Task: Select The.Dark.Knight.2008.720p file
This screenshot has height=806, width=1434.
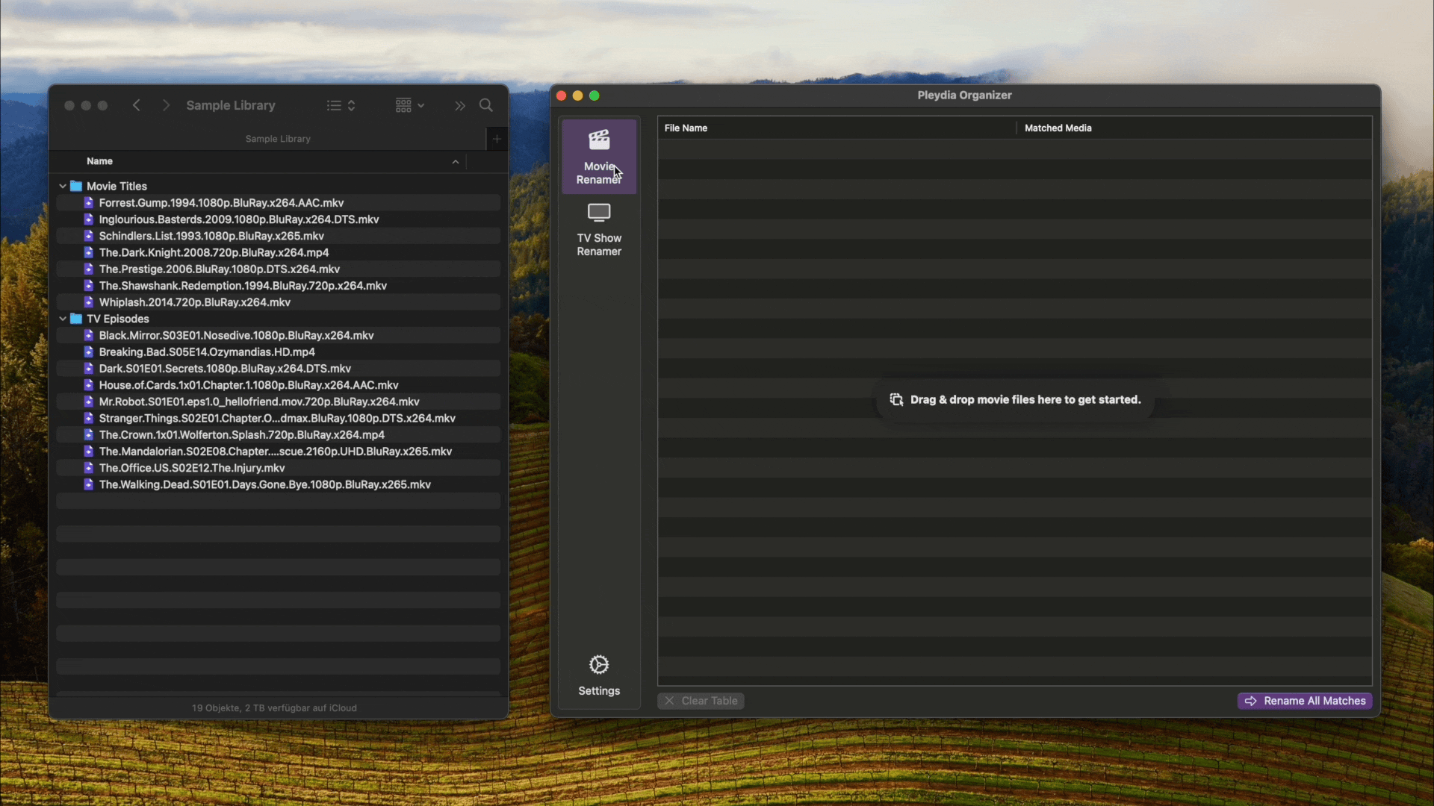Action: pos(214,252)
